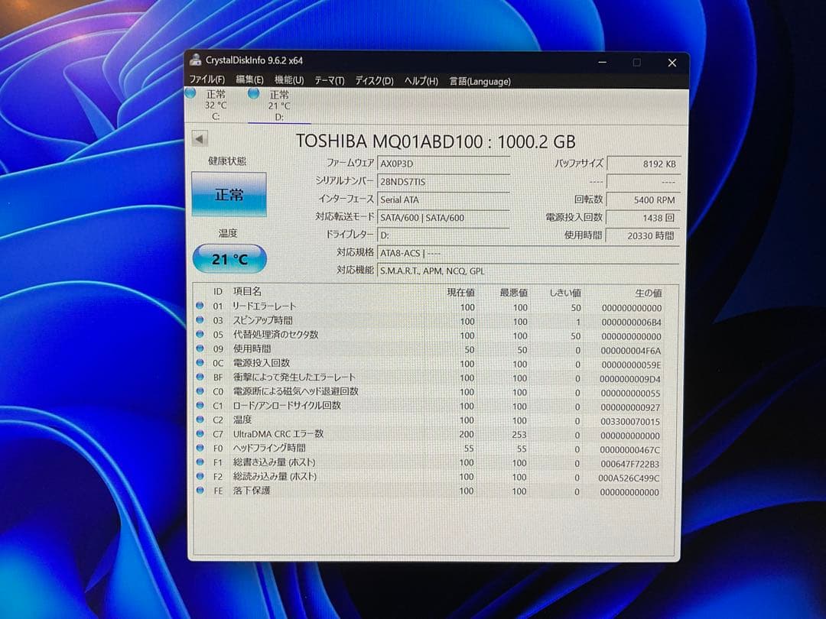The width and height of the screenshot is (826, 619).
Task: Click the blue status dot beside リードエラーレート
Action: (x=200, y=307)
